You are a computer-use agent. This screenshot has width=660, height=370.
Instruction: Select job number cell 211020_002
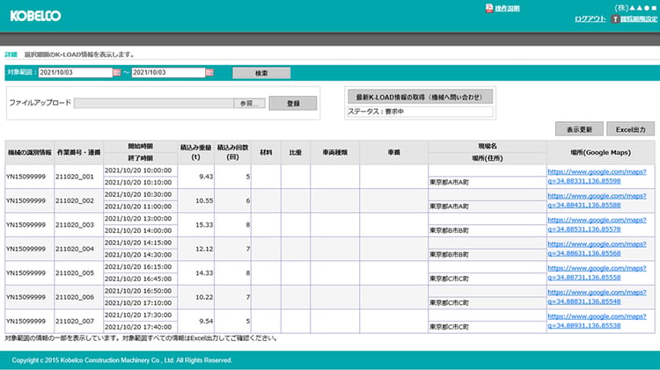pos(78,200)
